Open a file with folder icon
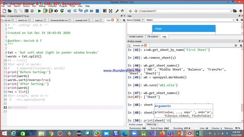The width and height of the screenshot is (244, 137). click(x=10, y=11)
